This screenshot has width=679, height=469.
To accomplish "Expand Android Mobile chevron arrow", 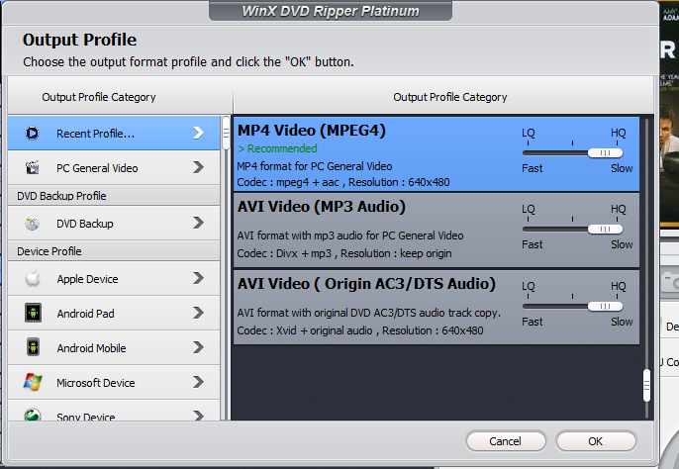I will pos(198,347).
